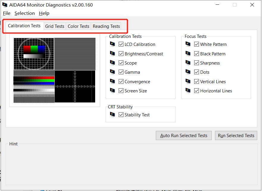The image size is (262, 191).
Task: Click the calibration test pattern preview image
Action: [55, 70]
